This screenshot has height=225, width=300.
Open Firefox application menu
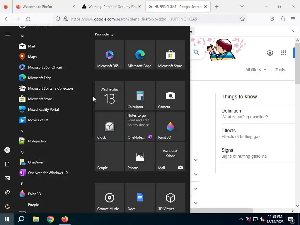293,19
